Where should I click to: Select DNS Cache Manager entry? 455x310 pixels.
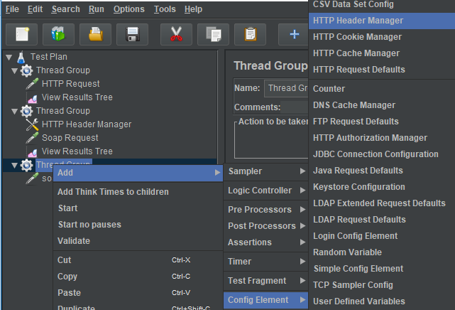tap(382, 105)
